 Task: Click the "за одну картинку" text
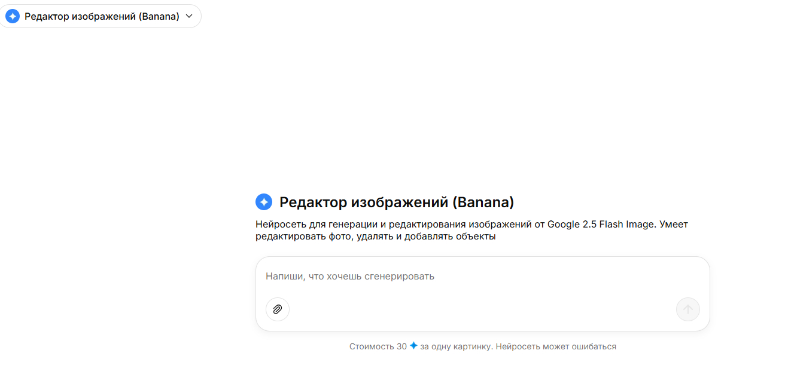(457, 346)
